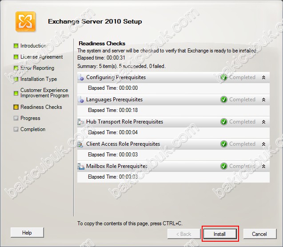
Task: Click Elapsed Time under Mailbox Role Prerequisites
Action: point(113,177)
